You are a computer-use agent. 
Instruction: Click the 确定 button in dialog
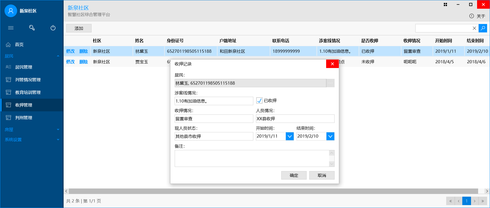(294, 175)
